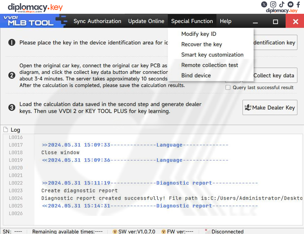
Task: Open the Instagram icon in the header
Action: point(273,4)
